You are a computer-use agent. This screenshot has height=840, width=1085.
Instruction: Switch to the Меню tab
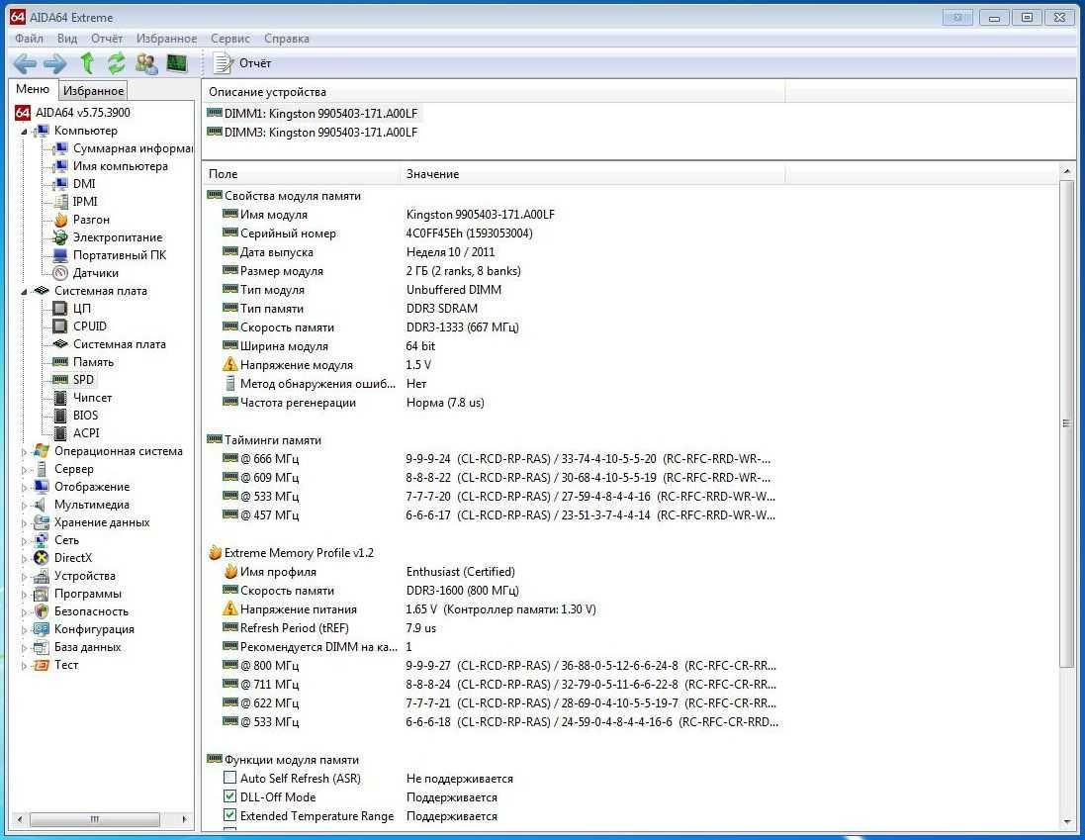tap(33, 89)
